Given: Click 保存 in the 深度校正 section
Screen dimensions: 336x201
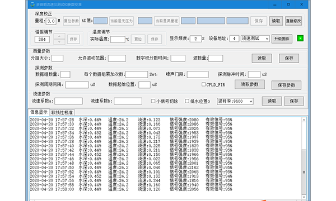Looking at the screenshot, I should tap(259, 21).
